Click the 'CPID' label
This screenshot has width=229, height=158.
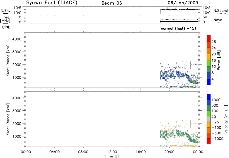pyautogui.click(x=6, y=27)
